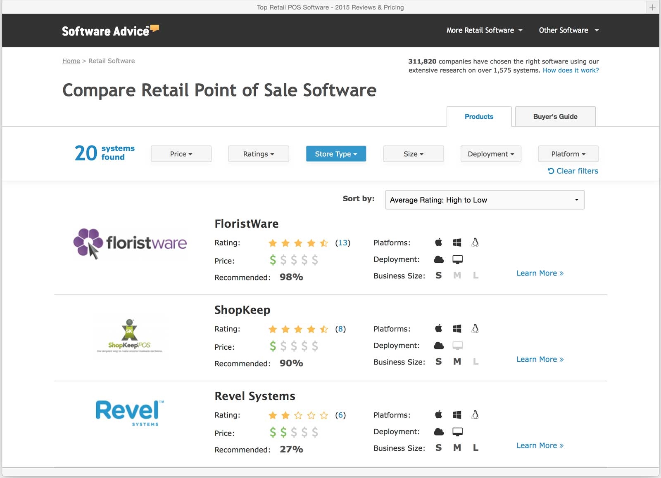Click the 98% recommended value
Screen dimensions: 661x478
[x=291, y=277]
